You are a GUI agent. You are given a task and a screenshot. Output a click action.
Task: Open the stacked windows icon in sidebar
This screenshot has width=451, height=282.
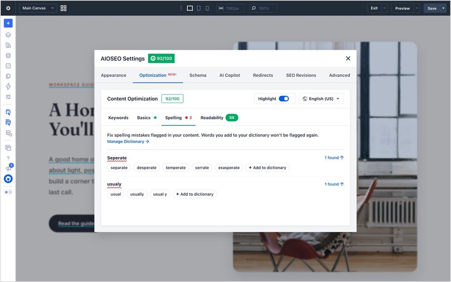click(x=8, y=148)
